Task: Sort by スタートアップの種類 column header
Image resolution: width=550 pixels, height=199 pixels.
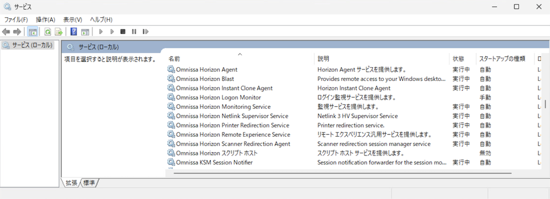Action: [x=502, y=59]
